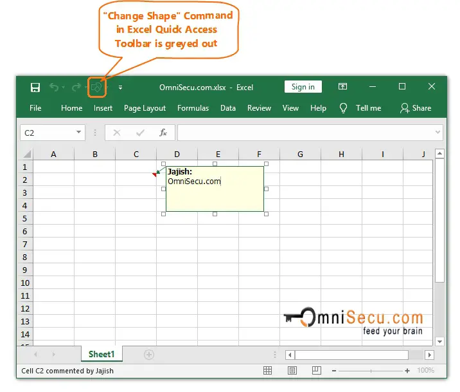Click the previous sheet navigation arrow

point(35,355)
